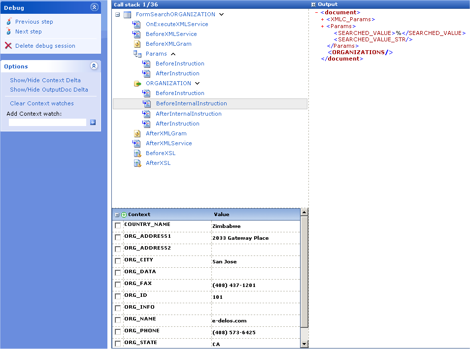
Task: Expand the XMLC_Params node in Output
Action: [x=322, y=20]
